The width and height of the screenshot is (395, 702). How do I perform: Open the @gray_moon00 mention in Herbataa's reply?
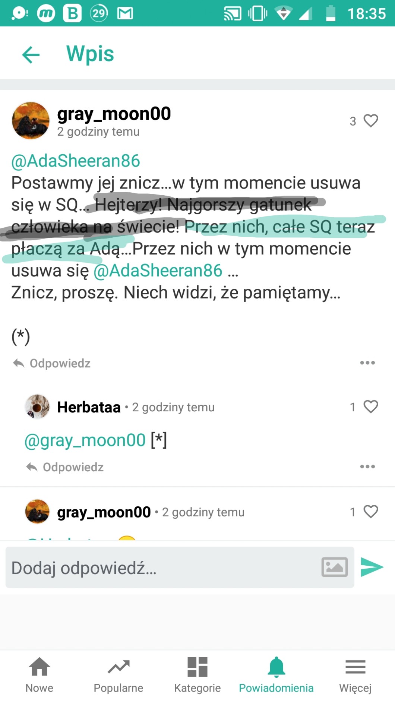(85, 440)
